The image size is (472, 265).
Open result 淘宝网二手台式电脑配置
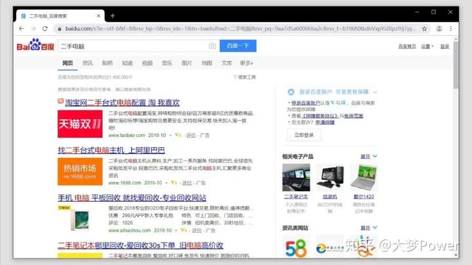[x=122, y=103]
